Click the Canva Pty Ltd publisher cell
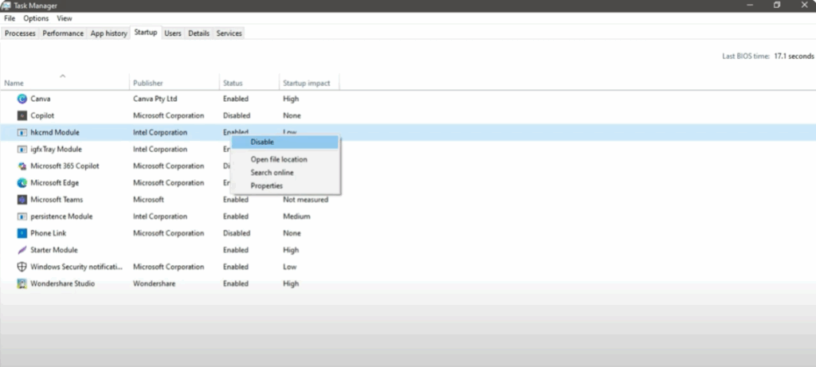This screenshot has width=816, height=367. coord(155,99)
